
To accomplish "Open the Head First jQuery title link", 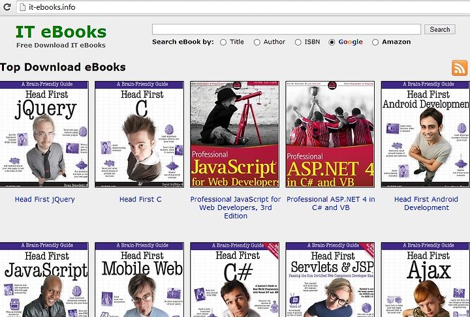I will (44, 199).
